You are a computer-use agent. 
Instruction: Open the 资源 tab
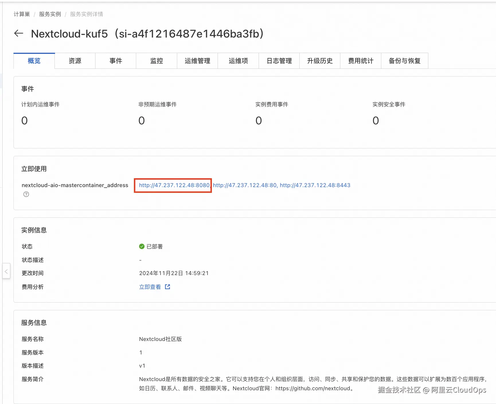pyautogui.click(x=75, y=61)
